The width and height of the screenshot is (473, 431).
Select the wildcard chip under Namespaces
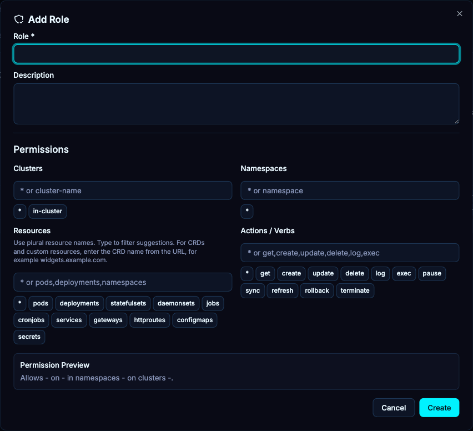247,211
